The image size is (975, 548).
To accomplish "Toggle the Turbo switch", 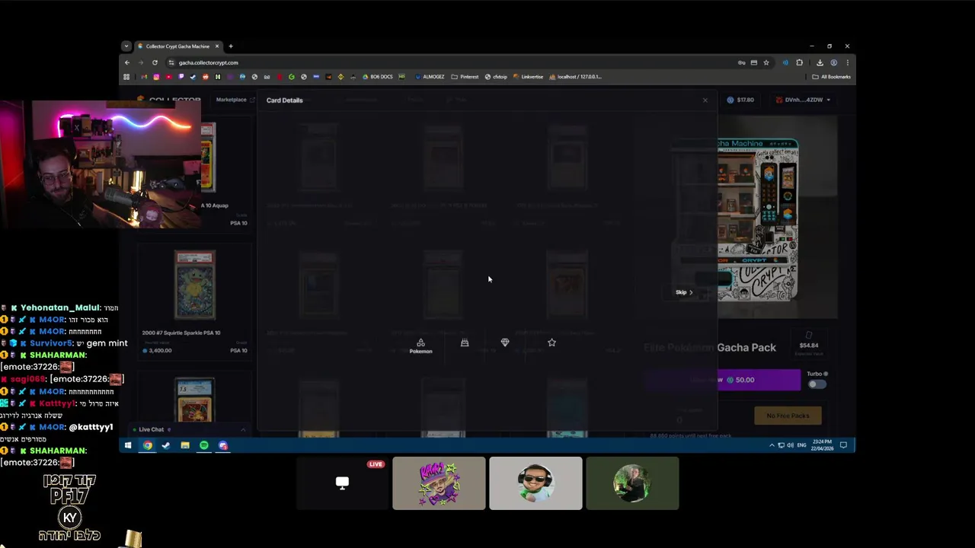I will click(817, 384).
